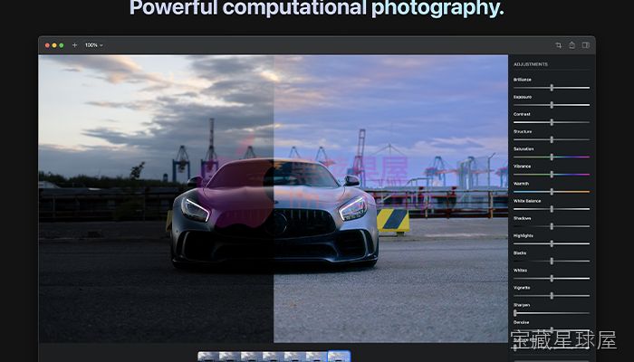The height and width of the screenshot is (362, 634).
Task: Open the 100% zoom dropdown
Action: (x=94, y=45)
